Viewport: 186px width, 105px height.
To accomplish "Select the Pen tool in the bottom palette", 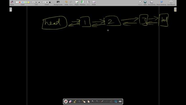I will [66, 101].
